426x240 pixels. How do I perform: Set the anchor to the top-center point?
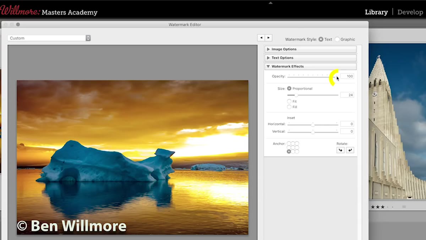tap(293, 143)
